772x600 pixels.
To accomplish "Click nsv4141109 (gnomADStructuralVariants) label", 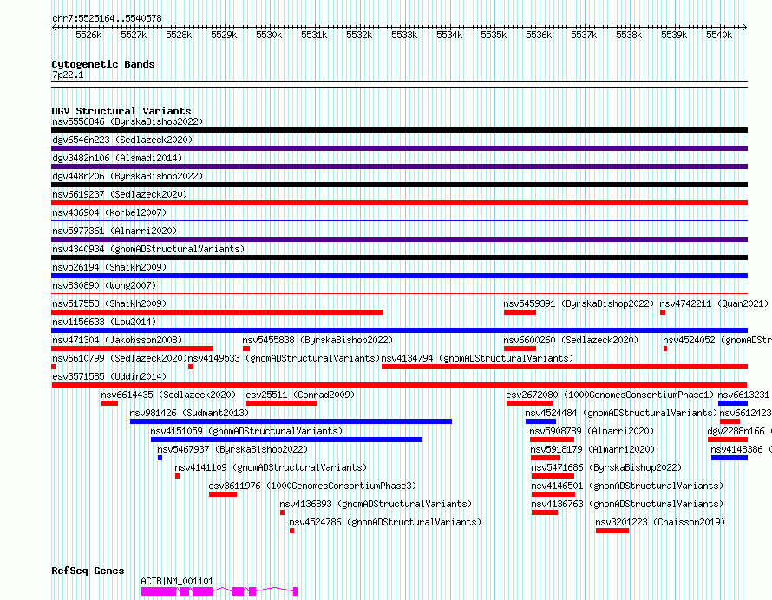I will point(271,467).
